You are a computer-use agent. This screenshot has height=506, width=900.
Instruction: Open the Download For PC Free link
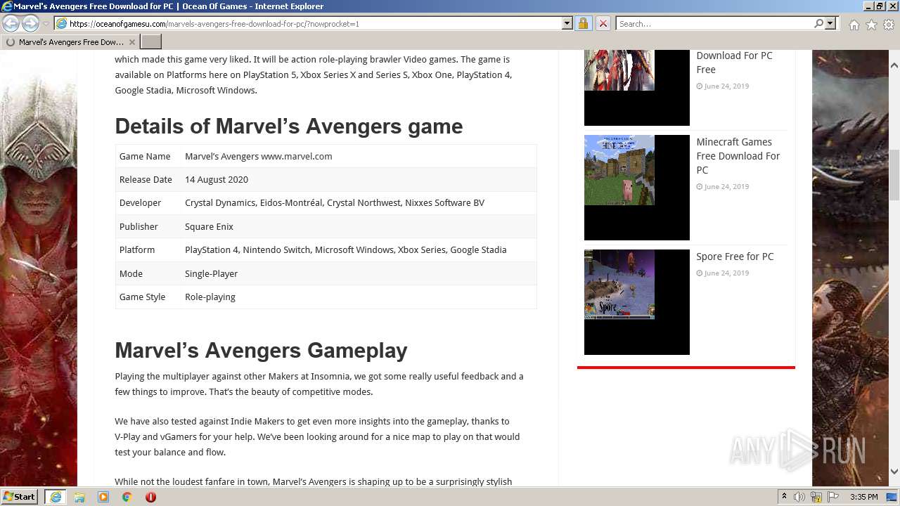[734, 63]
